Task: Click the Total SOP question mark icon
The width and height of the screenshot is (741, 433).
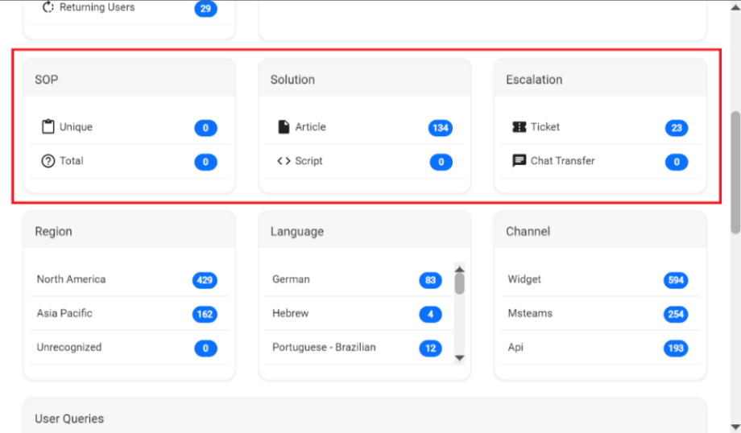Action: (x=48, y=161)
